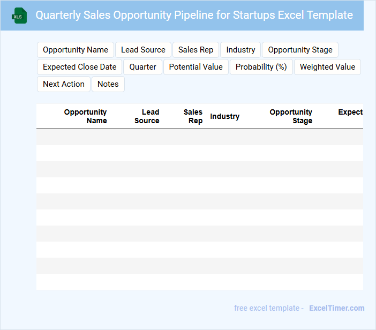Click the Sales Rep tag
This screenshot has width=376, height=330.
pyautogui.click(x=195, y=50)
